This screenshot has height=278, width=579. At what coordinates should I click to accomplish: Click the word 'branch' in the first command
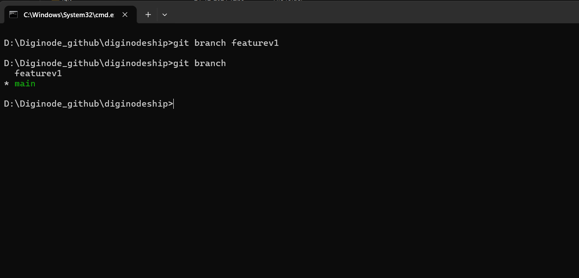[x=210, y=43]
